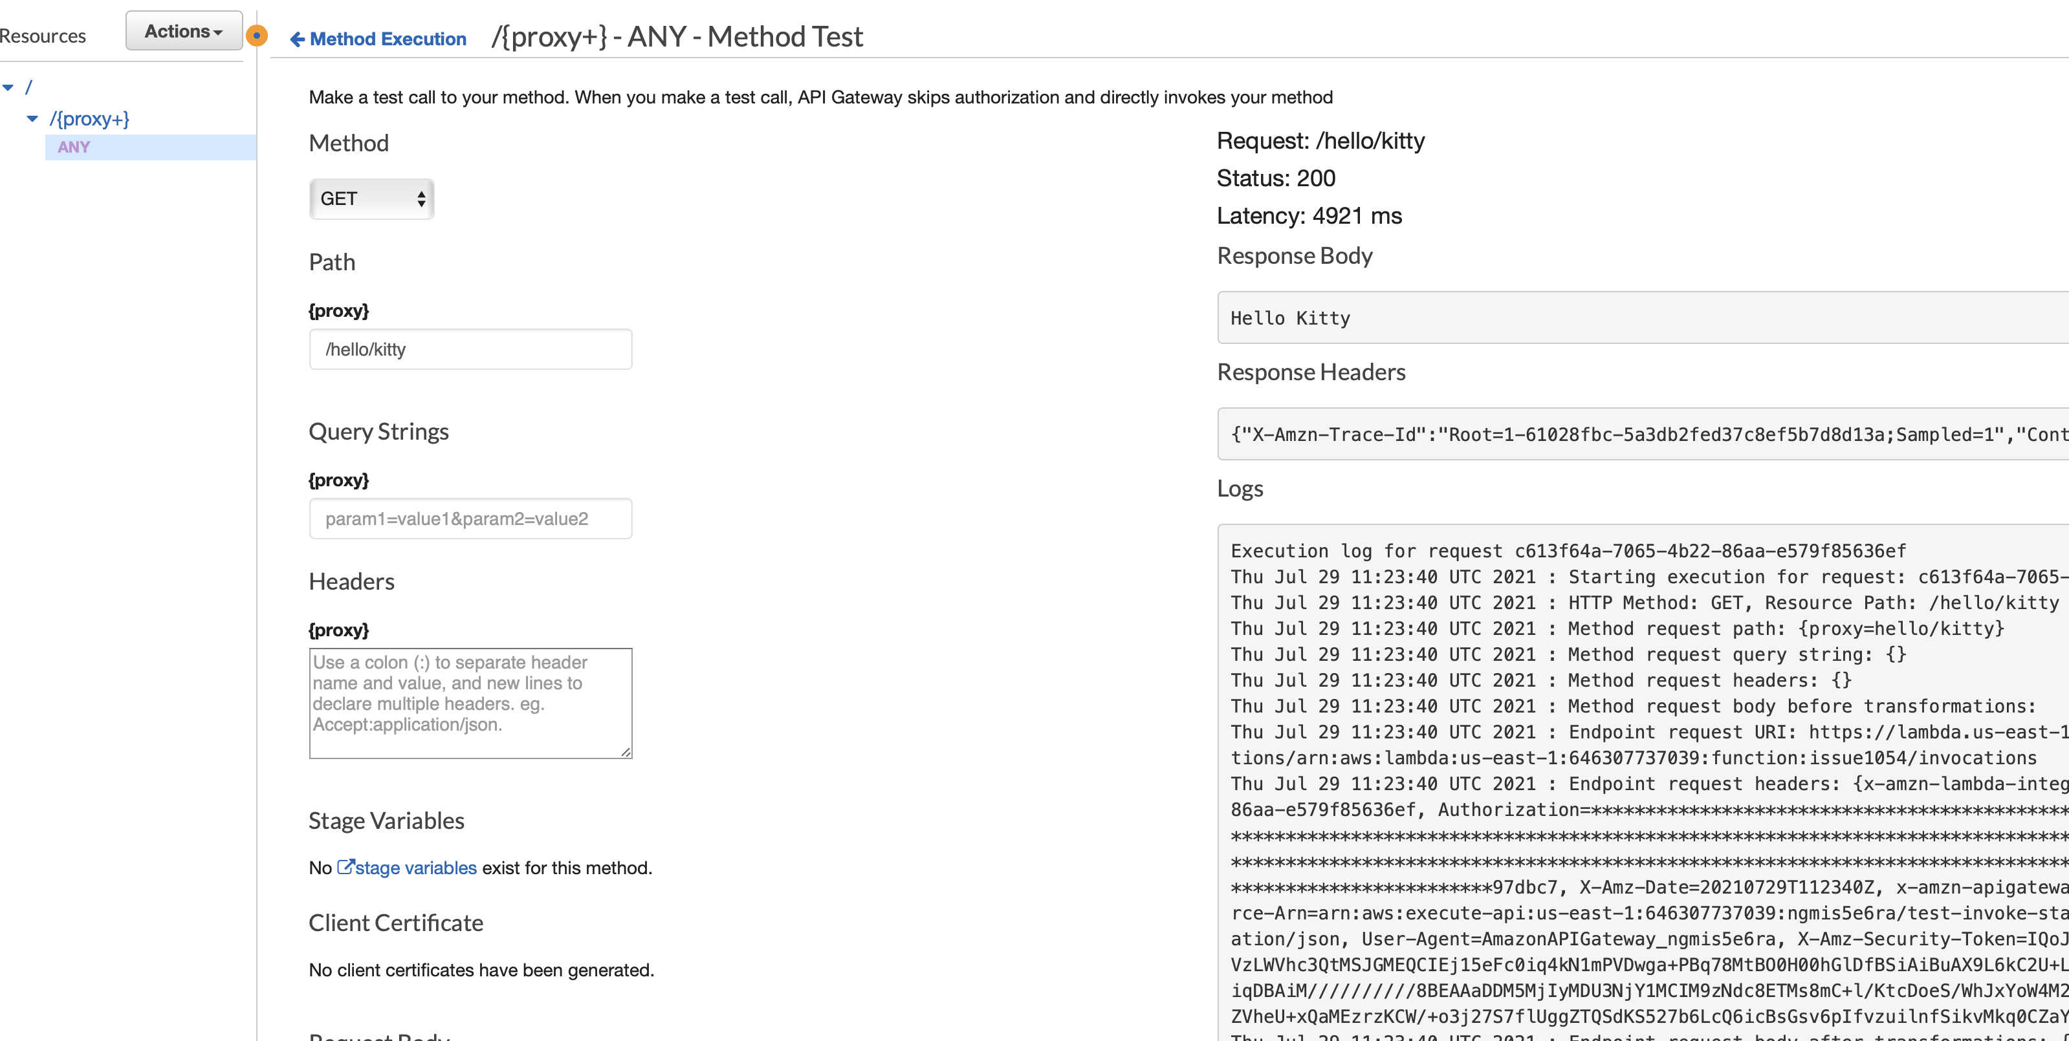Click the Method Execution link
The image size is (2069, 1041).
389,39
